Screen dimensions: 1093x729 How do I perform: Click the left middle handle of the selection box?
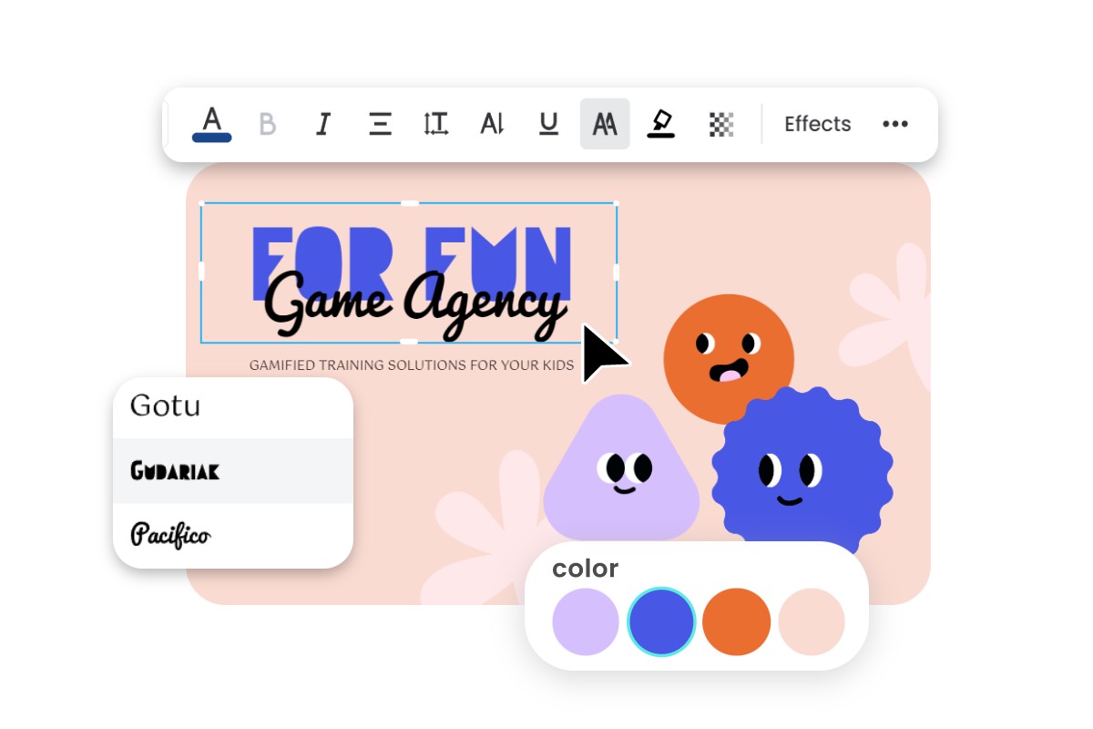coord(201,272)
